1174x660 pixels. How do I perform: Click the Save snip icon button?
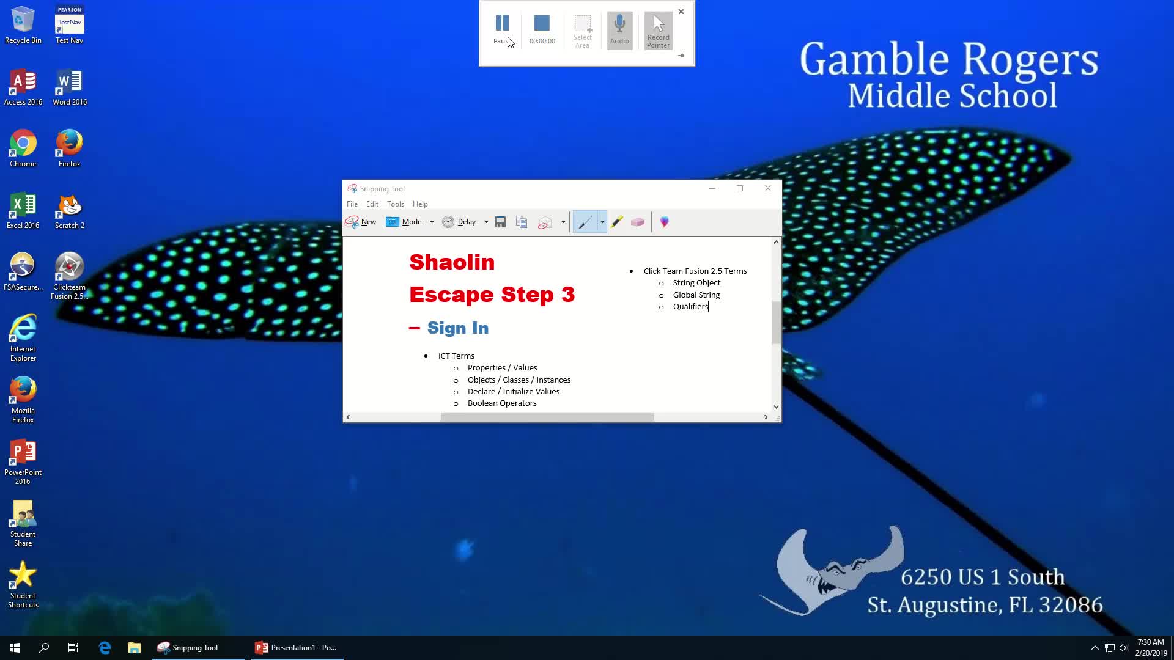click(x=500, y=222)
